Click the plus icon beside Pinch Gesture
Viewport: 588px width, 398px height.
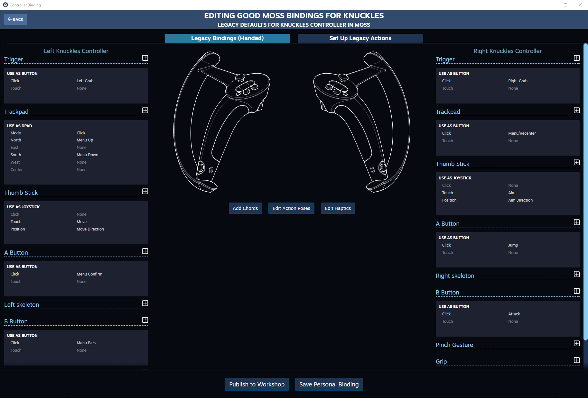577,343
